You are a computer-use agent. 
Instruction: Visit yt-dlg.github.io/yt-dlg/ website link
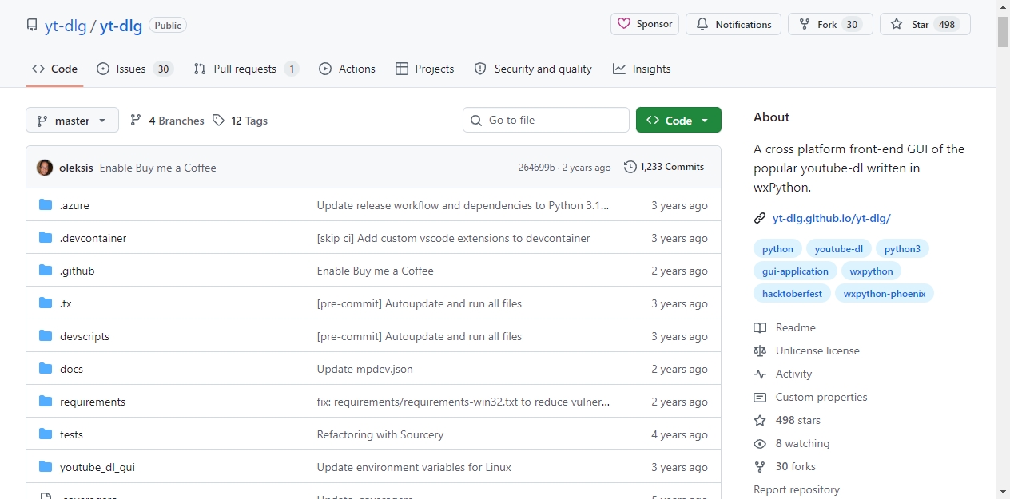(831, 218)
